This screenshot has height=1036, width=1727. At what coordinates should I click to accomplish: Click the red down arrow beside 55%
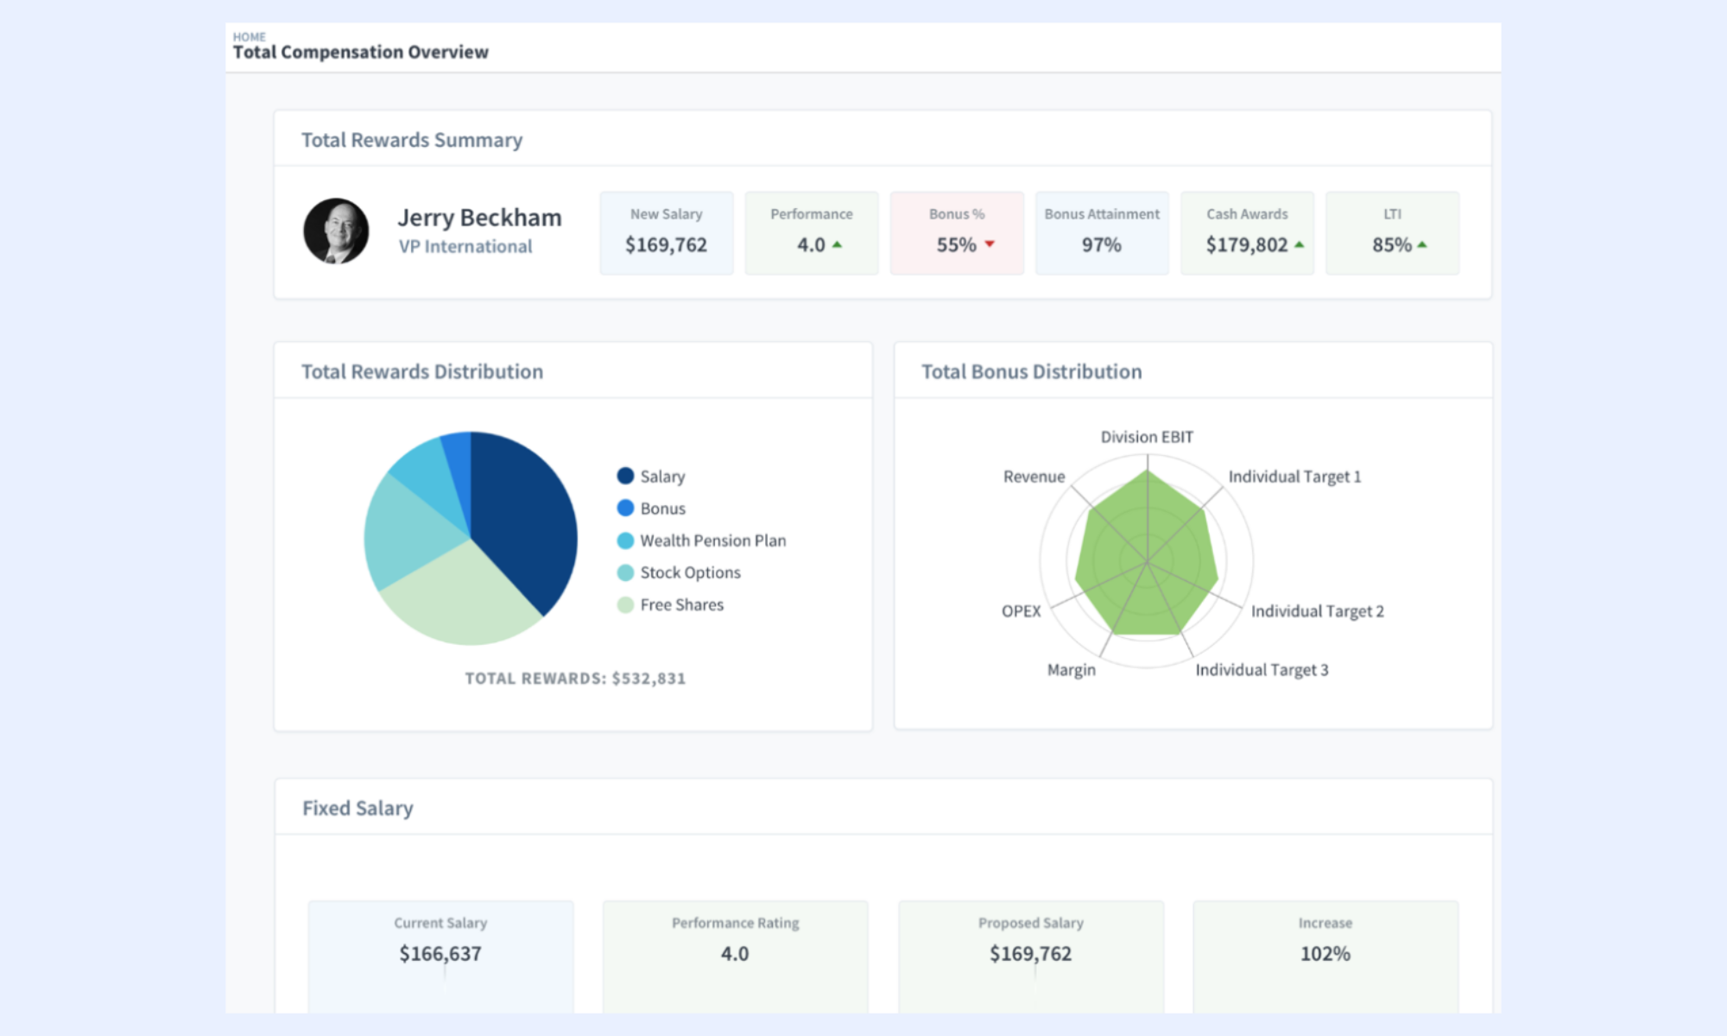[990, 244]
